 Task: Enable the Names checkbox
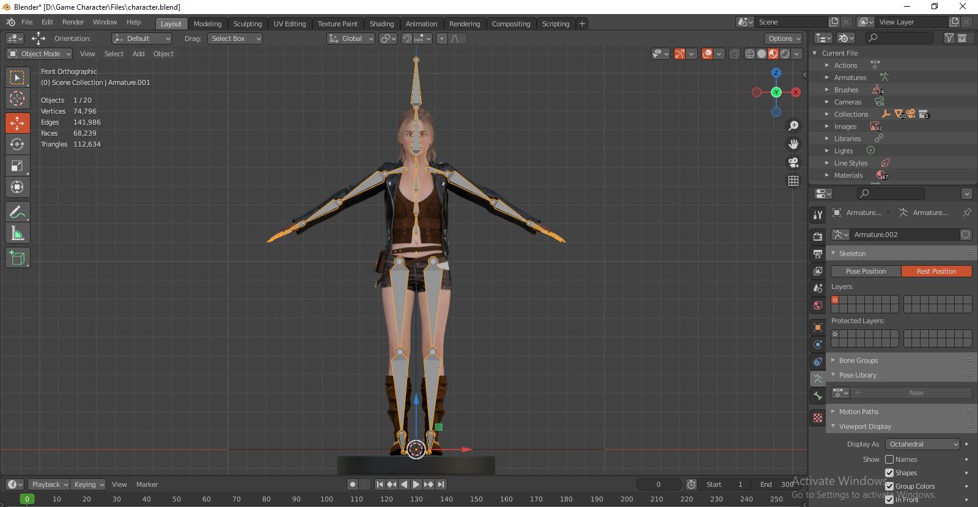point(889,459)
